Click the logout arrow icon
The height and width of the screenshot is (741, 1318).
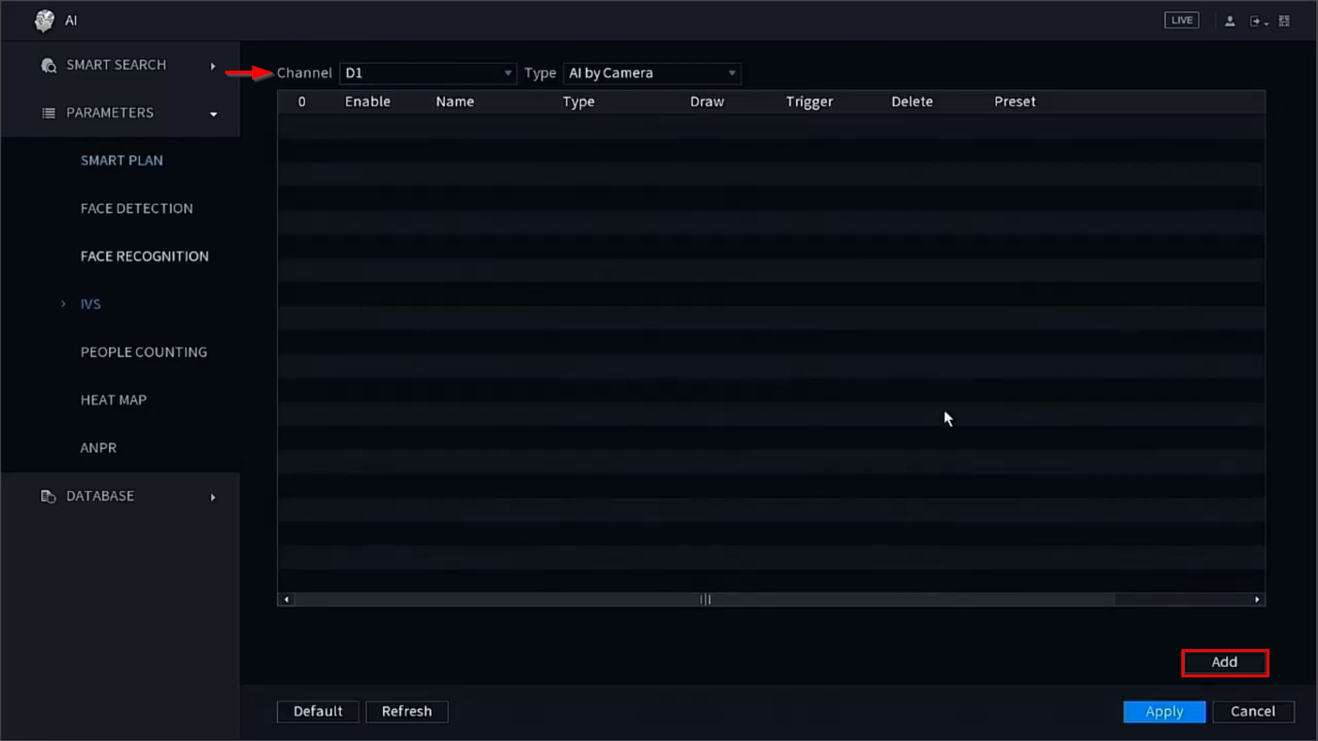pyautogui.click(x=1256, y=21)
